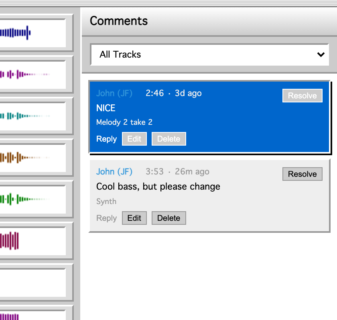Image resolution: width=337 pixels, height=320 pixels.
Task: Delete the Synth track comment
Action: click(168, 218)
